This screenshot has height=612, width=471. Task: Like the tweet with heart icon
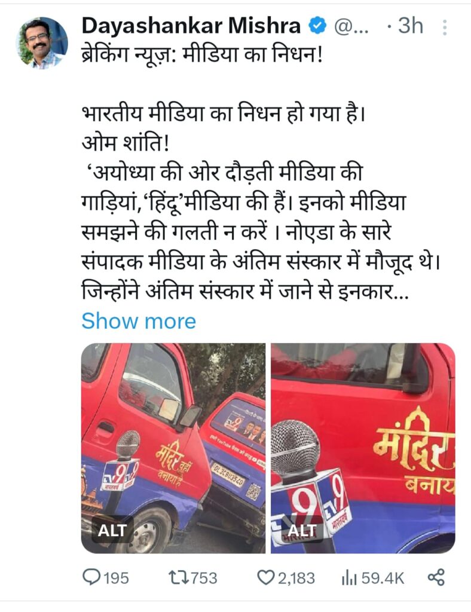266,577
